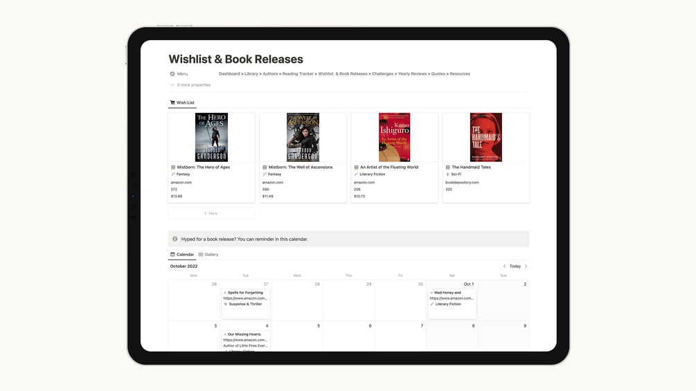This screenshot has width=696, height=391.
Task: Open The Handmaid's Tale cover thumbnail
Action: click(x=486, y=137)
